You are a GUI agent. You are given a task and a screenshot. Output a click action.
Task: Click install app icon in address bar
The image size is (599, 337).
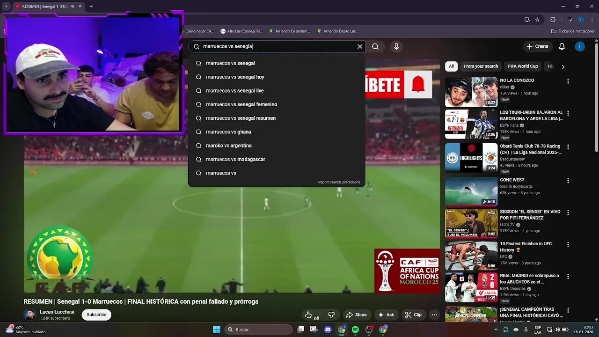(527, 20)
